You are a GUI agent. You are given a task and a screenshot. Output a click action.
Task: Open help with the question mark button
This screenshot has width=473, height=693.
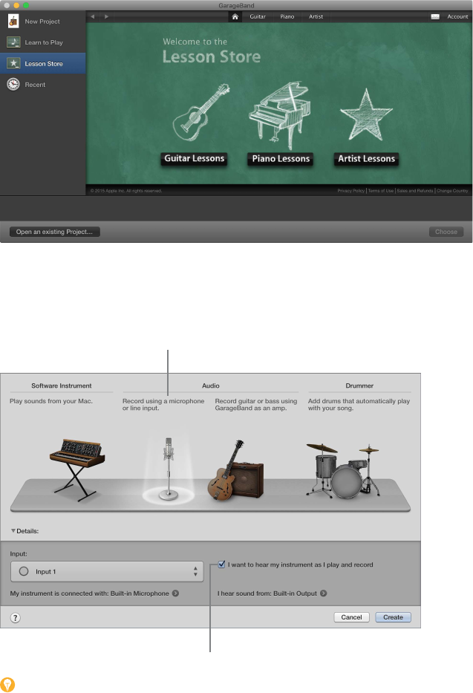(16, 617)
